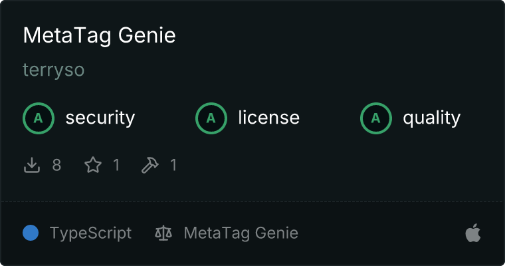Click the Apple platform icon
The image size is (505, 266).
pyautogui.click(x=472, y=233)
